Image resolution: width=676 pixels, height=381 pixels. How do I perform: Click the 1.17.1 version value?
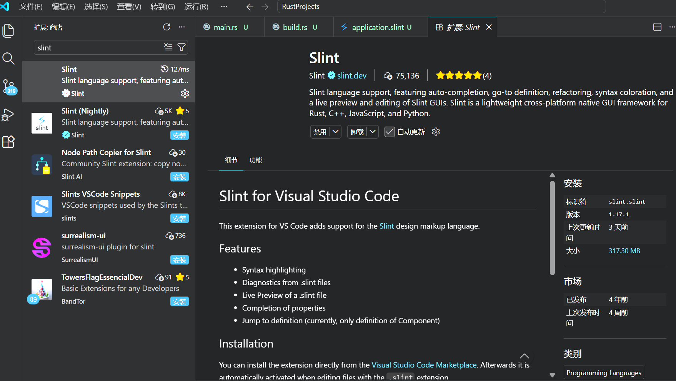point(619,214)
